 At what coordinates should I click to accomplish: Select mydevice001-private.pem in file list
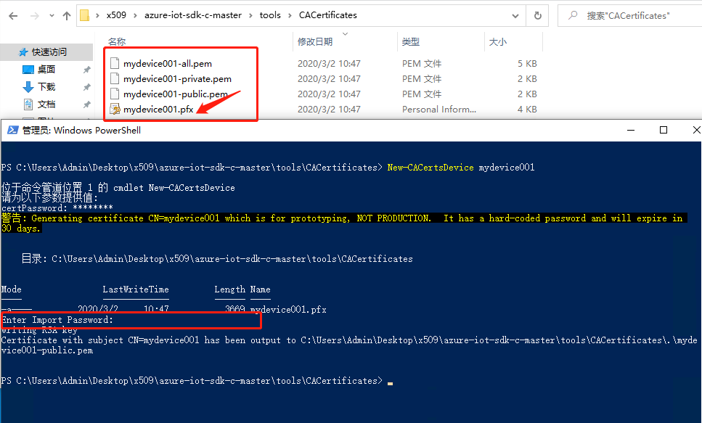tap(177, 79)
